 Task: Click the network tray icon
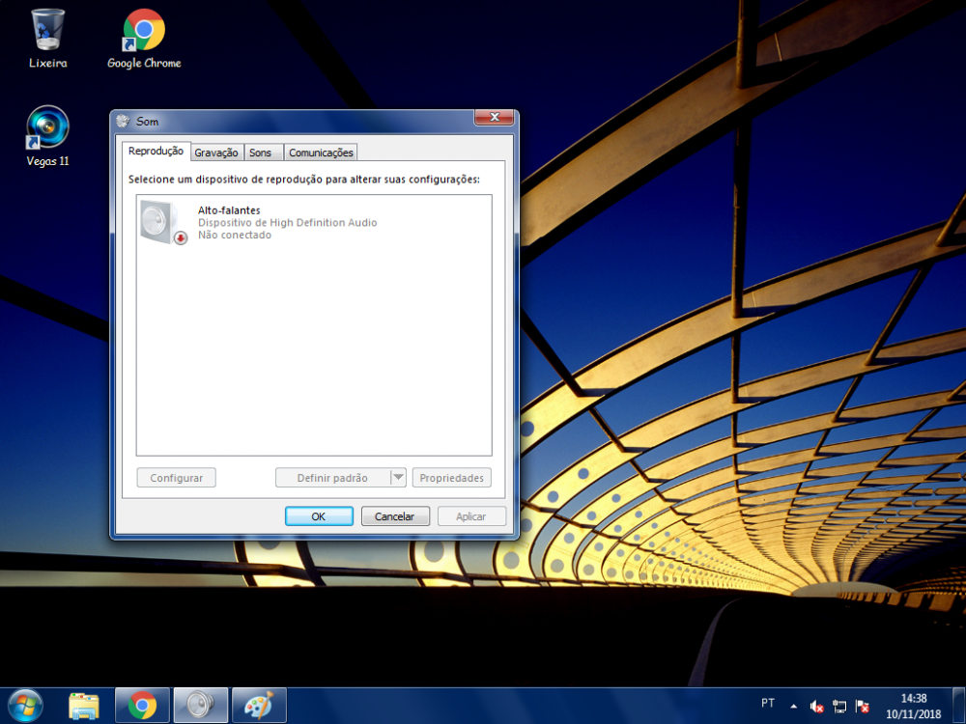839,707
